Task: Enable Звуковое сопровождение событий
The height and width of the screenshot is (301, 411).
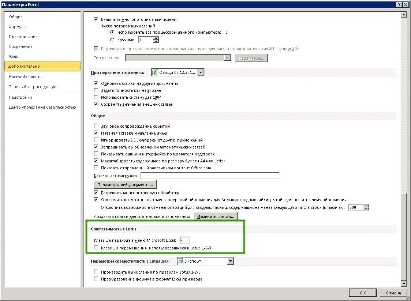Action: [x=96, y=126]
